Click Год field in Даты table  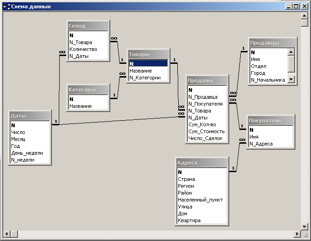point(30,146)
